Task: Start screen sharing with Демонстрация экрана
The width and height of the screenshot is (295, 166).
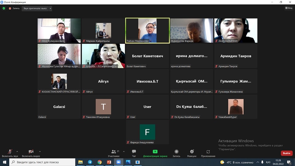Action: pos(155,153)
